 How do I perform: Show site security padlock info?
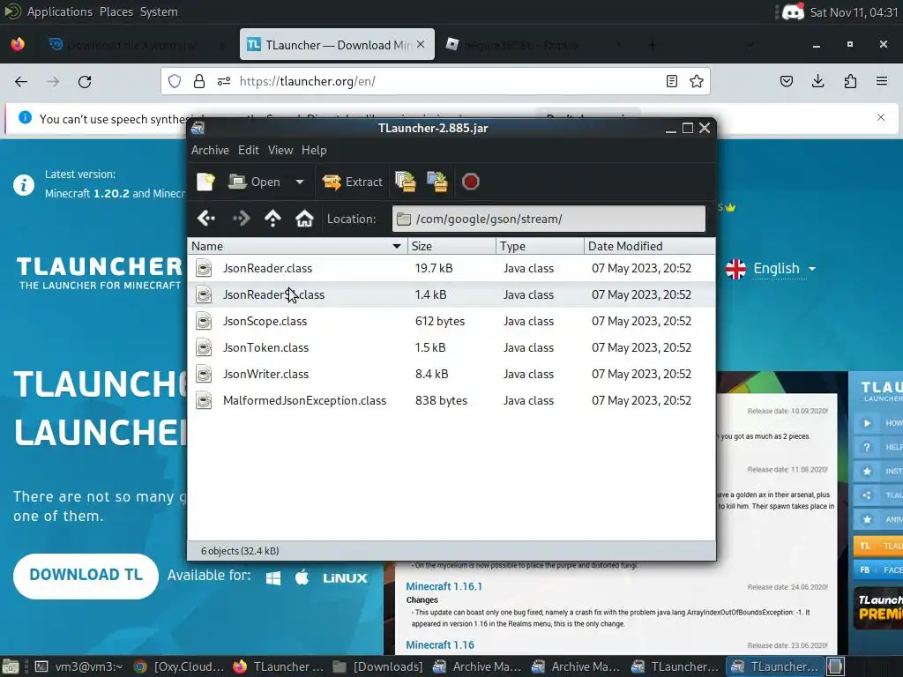coord(199,81)
